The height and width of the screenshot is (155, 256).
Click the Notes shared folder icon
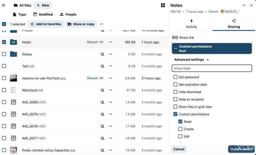13,42
